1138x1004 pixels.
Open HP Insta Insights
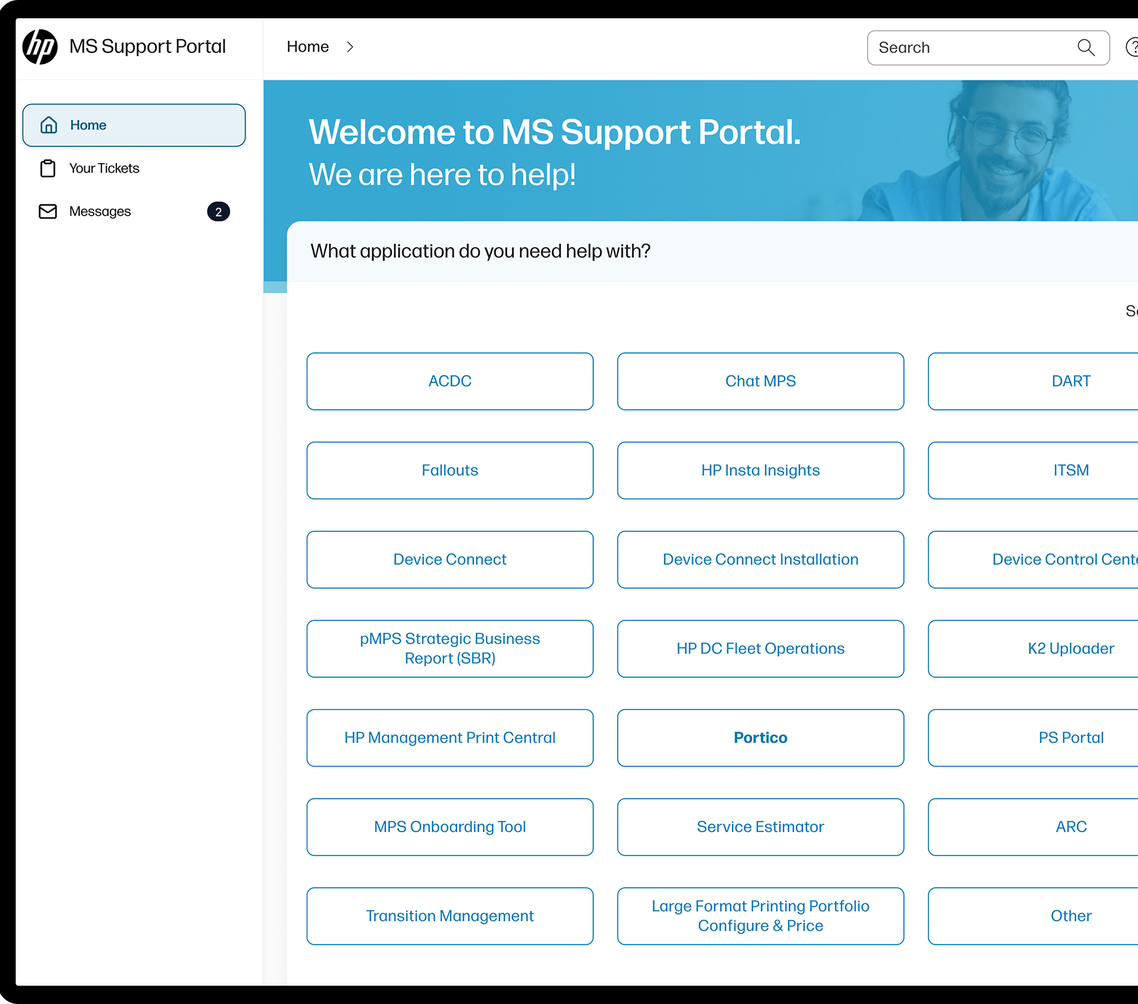pyautogui.click(x=760, y=470)
